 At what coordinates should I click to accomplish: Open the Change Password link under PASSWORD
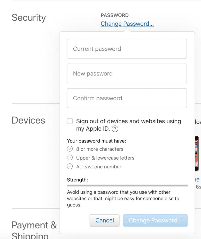pyautogui.click(x=127, y=24)
